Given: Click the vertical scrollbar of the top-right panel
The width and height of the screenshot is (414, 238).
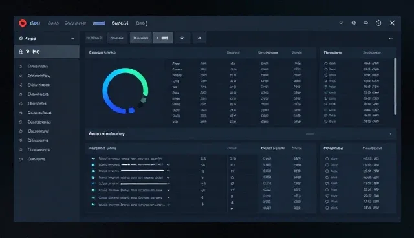Looking at the screenshot, I should [395, 86].
